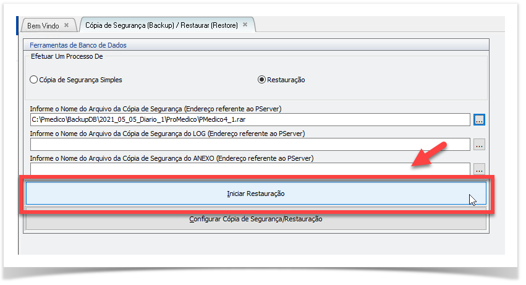Open file browser for the ANEXO backup

480,168
